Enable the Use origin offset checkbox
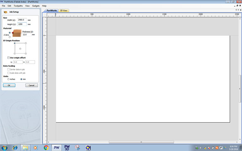The height and width of the screenshot is (151, 242). (9, 57)
